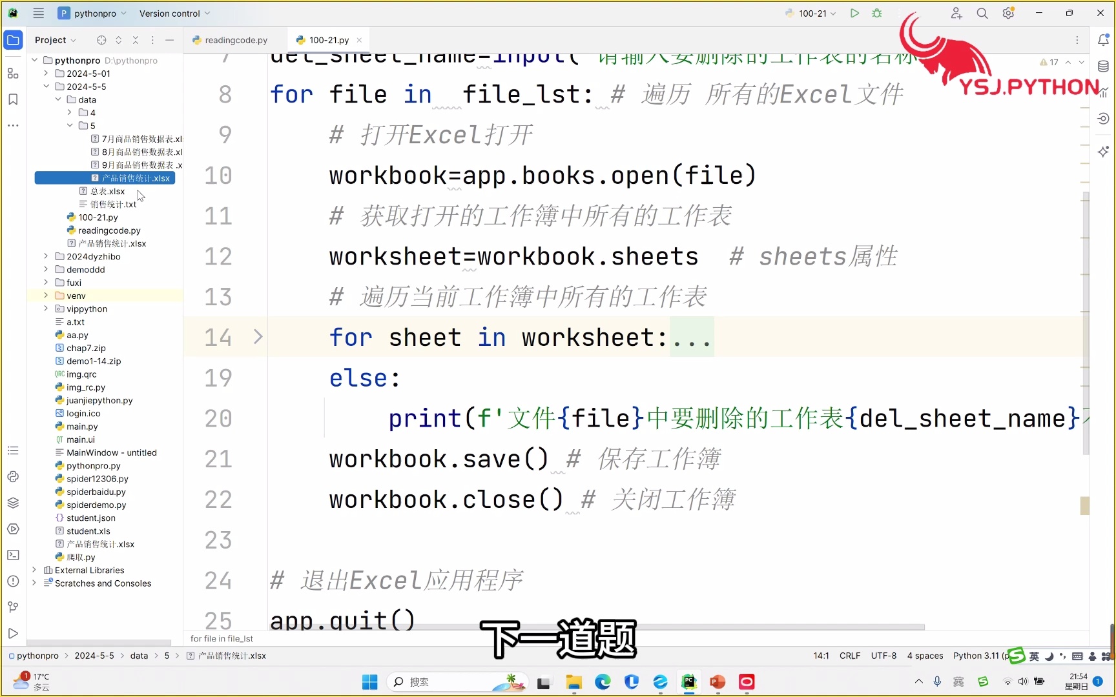
Task: Open the AI Assistant sparkle icon
Action: pyautogui.click(x=1104, y=151)
